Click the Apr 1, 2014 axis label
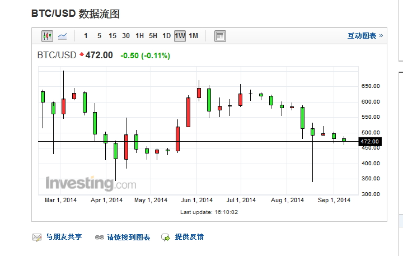403x256 pixels. (106, 200)
